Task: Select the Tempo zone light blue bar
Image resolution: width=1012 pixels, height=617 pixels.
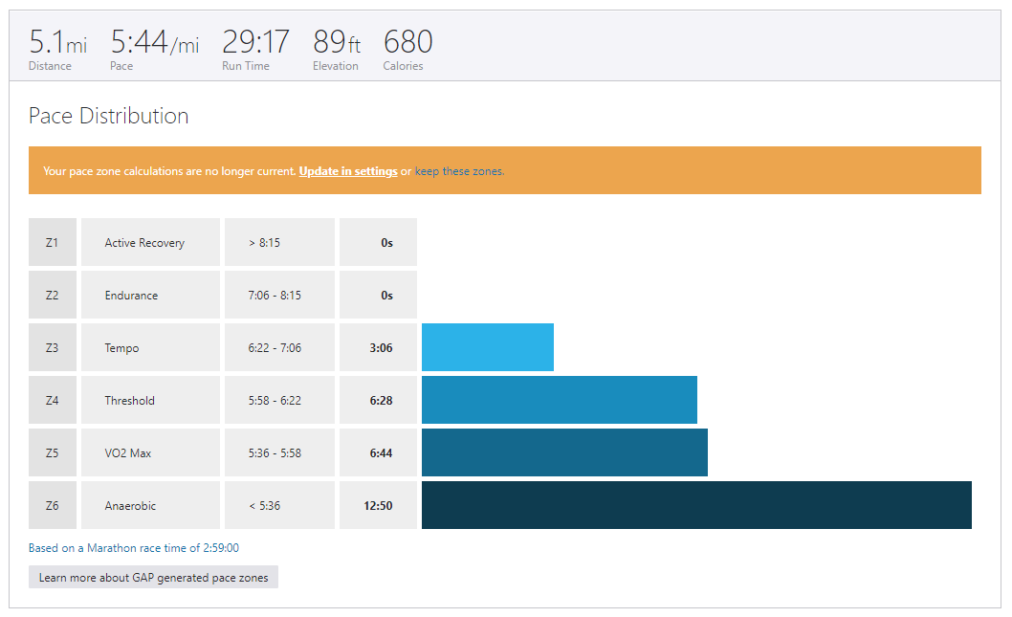Action: pyautogui.click(x=487, y=347)
